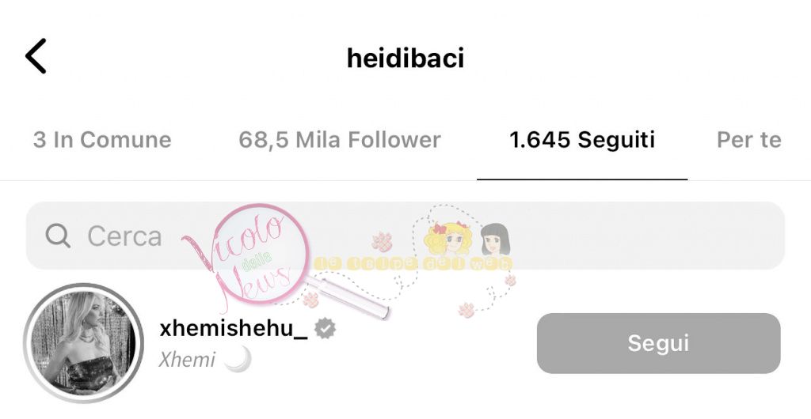The width and height of the screenshot is (811, 419).
Task: Follow xhemishehu_ with the Segui button
Action: 658,343
